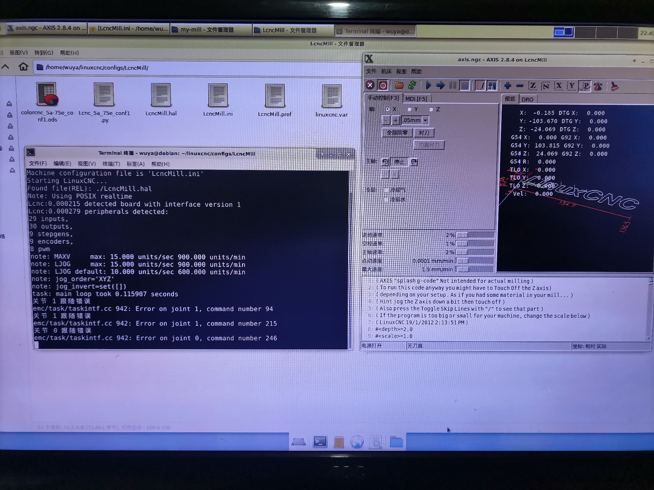Viewport: 654px width, 490px height.
Task: Launch web browser globe in dock
Action: [357, 442]
